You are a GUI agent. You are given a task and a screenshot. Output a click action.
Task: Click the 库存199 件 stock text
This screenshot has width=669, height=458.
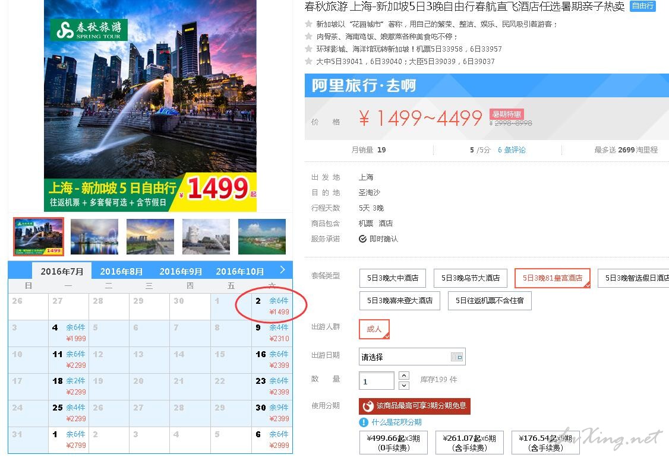tap(438, 380)
